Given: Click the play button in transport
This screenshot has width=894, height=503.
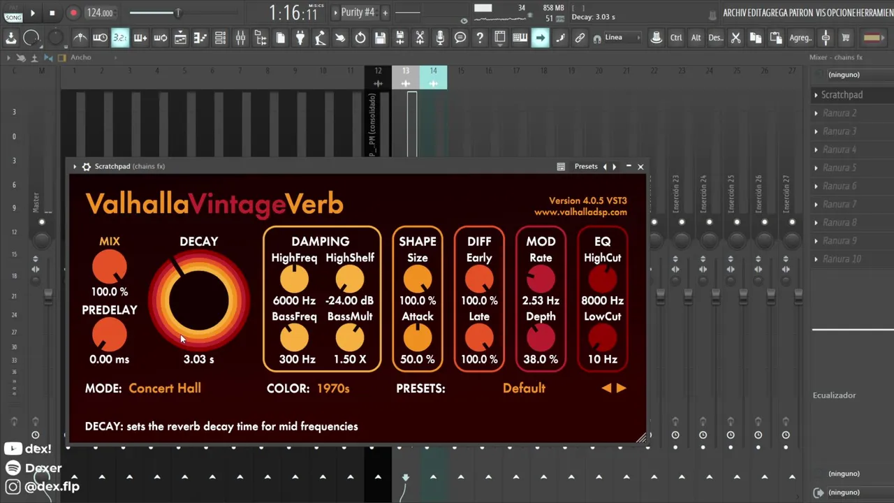Looking at the screenshot, I should [32, 13].
